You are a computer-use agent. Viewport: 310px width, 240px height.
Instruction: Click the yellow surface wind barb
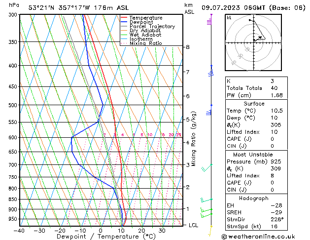point(210,231)
